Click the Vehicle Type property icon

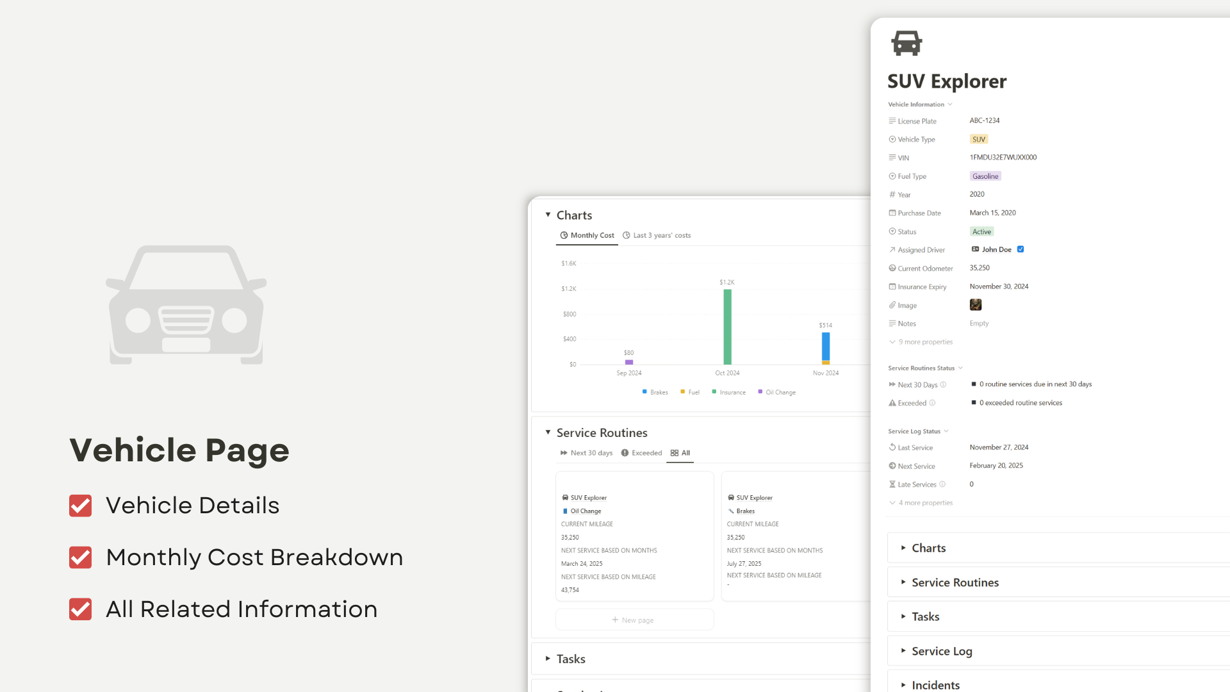tap(892, 139)
